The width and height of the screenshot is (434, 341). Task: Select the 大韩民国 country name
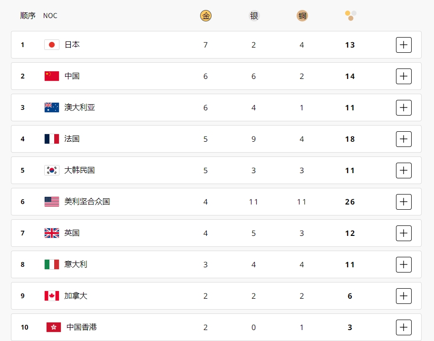(79, 170)
